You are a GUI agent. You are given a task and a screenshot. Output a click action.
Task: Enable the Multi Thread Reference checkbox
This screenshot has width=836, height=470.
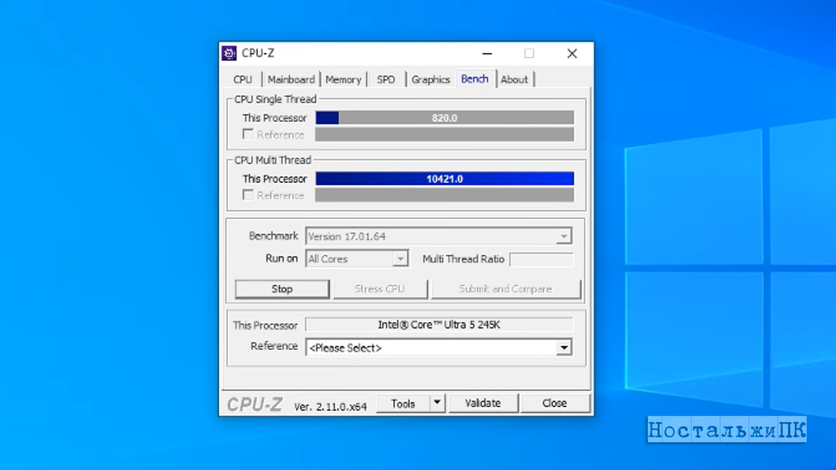click(x=248, y=195)
